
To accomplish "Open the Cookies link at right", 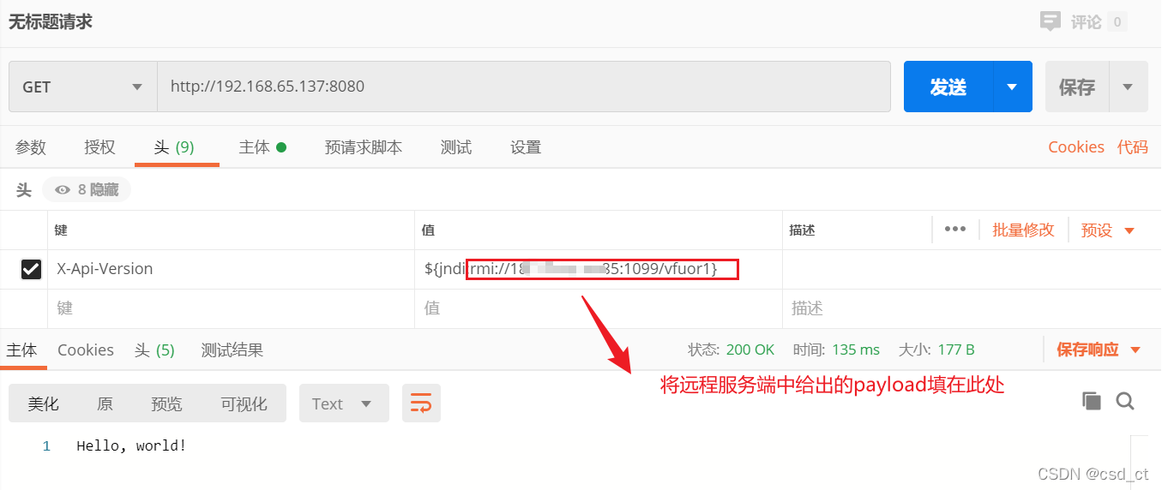I will click(x=1076, y=147).
